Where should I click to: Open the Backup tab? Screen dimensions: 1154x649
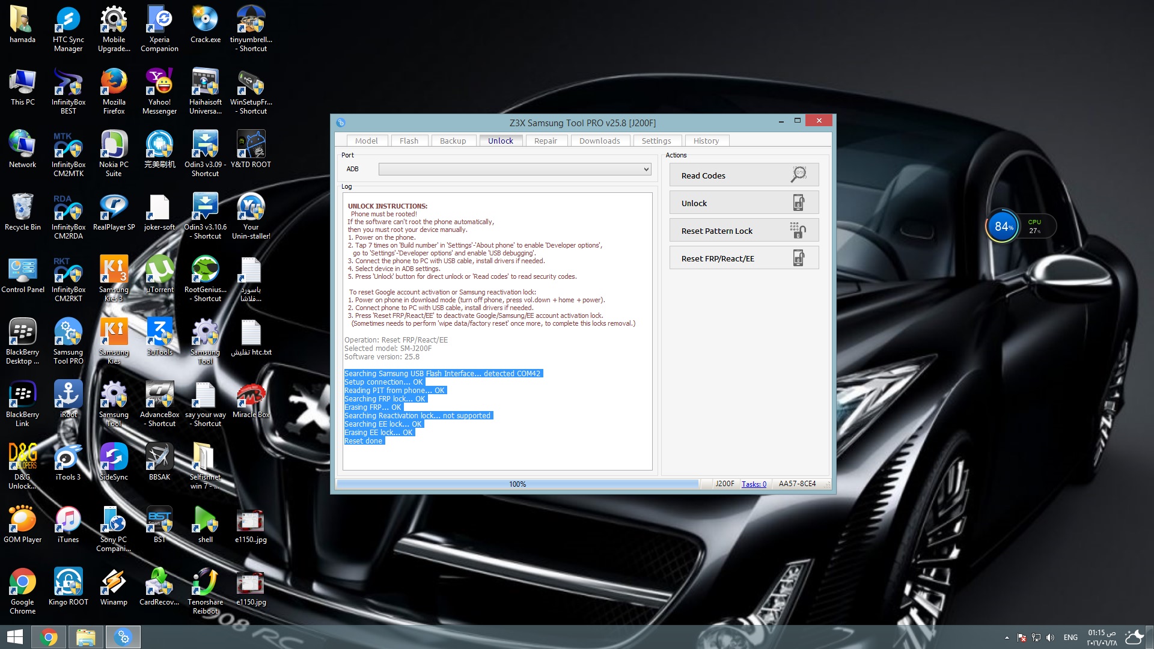coord(453,141)
